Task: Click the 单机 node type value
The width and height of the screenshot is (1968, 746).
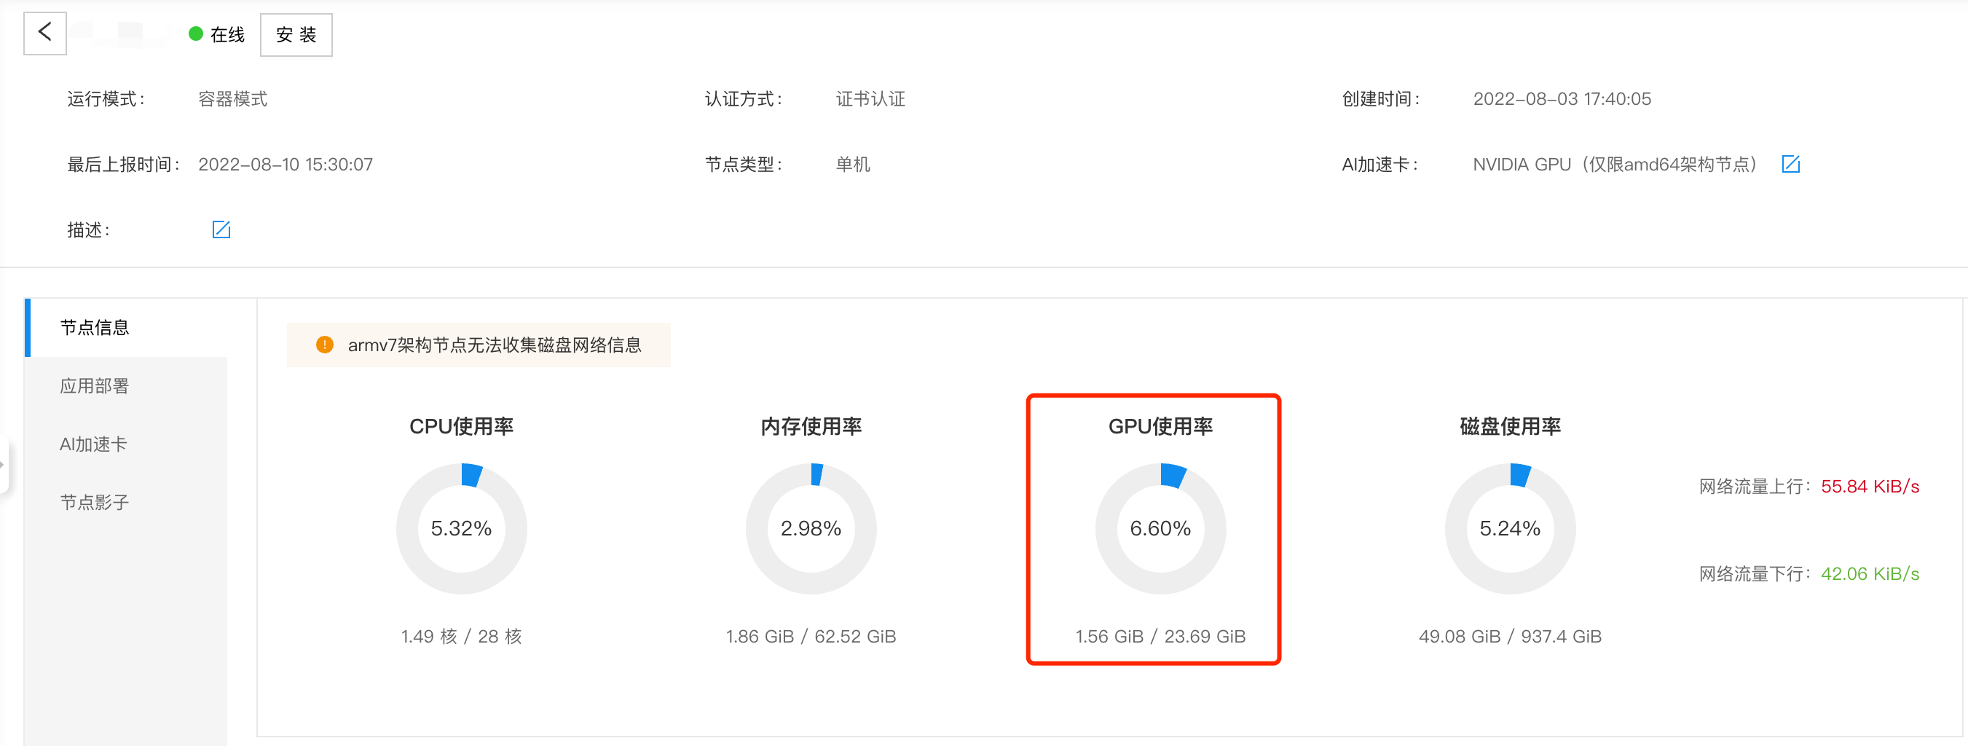Action: click(853, 165)
